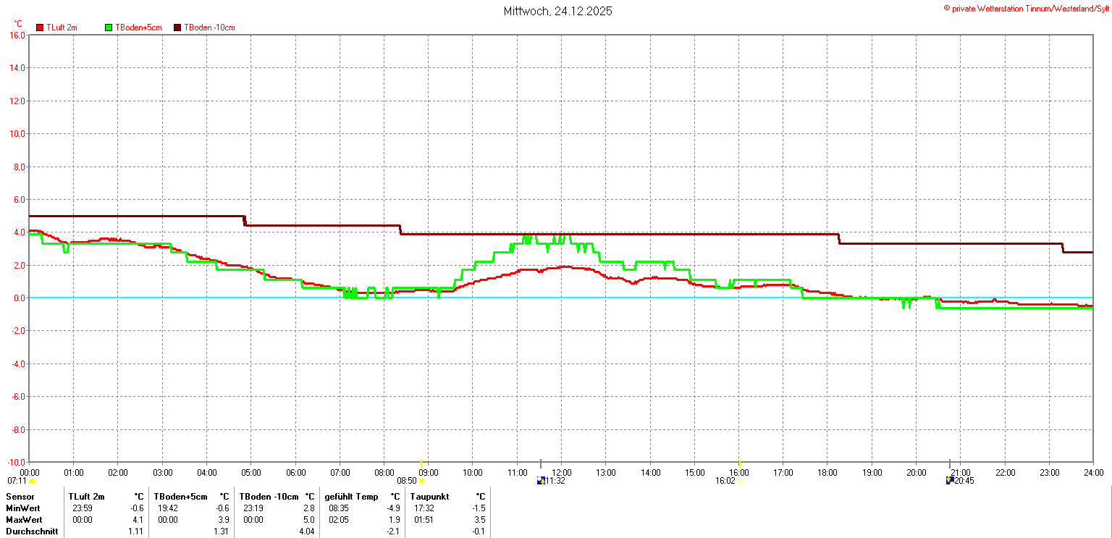
Task: Click the yellow tick marker at 16:00
Action: [x=739, y=463]
